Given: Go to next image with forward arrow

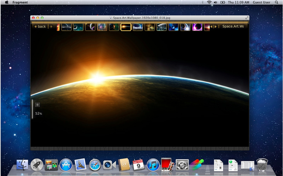Looking at the screenshot, I should 51,27.
